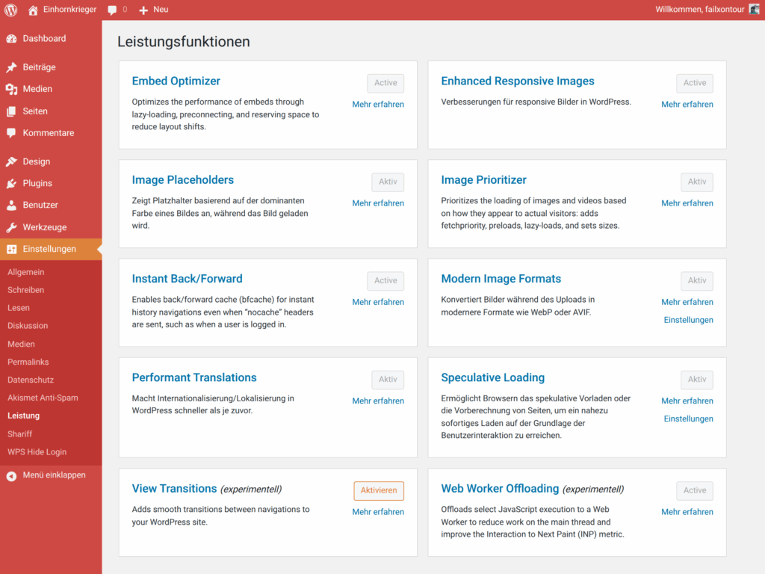Open View Transitions title link
This screenshot has height=574, width=765.
click(x=174, y=489)
